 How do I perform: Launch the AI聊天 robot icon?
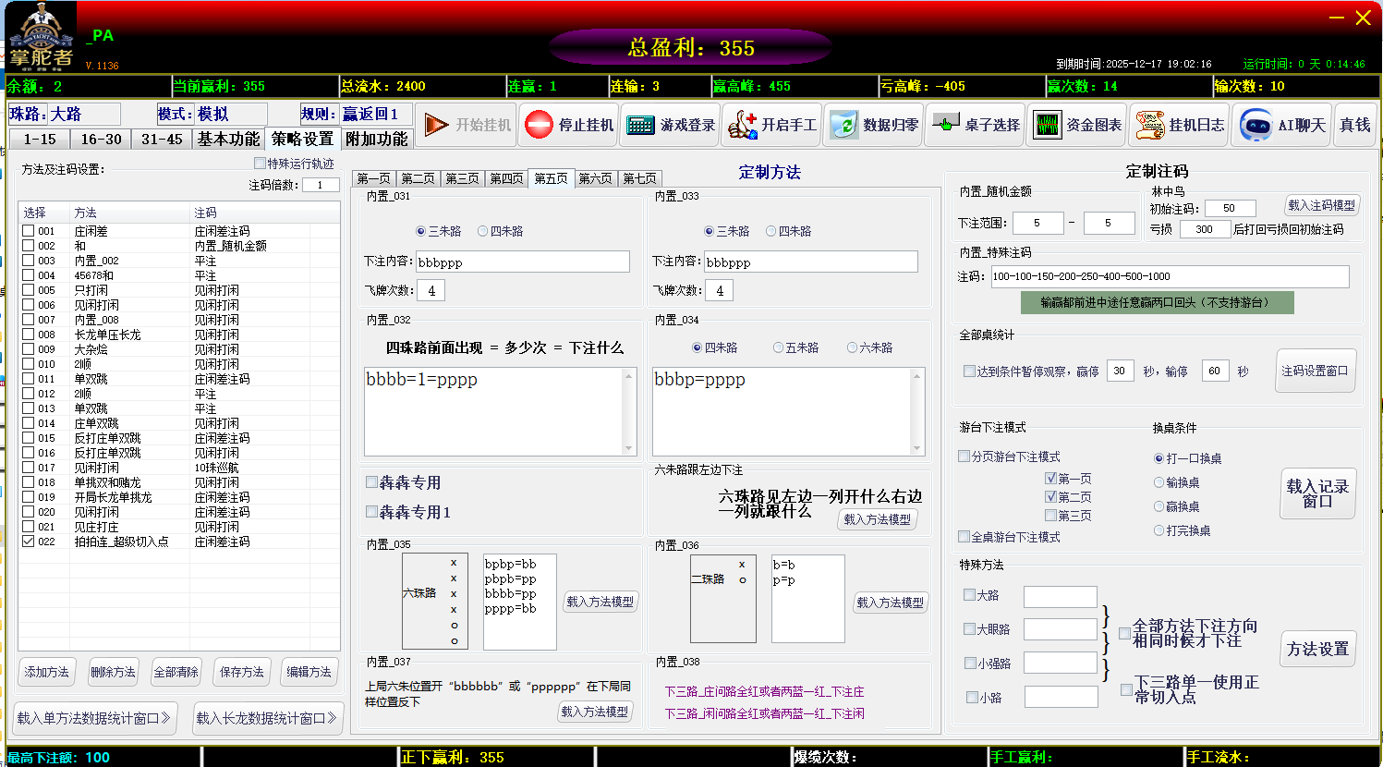click(x=1256, y=125)
